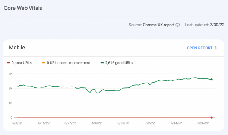The width and height of the screenshot is (228, 135).
Task: Click the 3K y-axis label
Action: (x=10, y=74)
